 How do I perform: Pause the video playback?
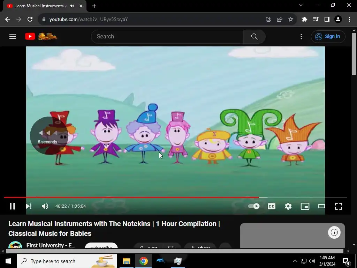coord(12,206)
